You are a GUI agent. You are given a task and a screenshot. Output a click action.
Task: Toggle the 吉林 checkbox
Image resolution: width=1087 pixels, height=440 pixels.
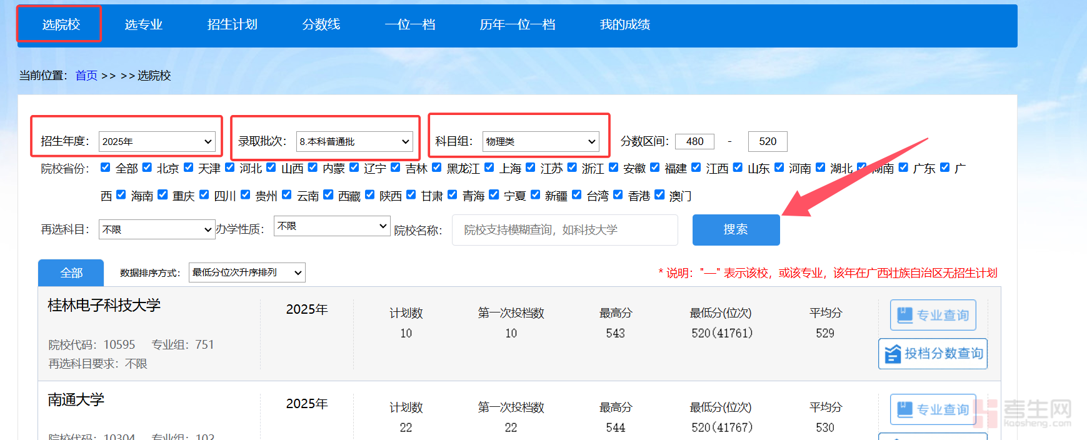[x=395, y=167]
